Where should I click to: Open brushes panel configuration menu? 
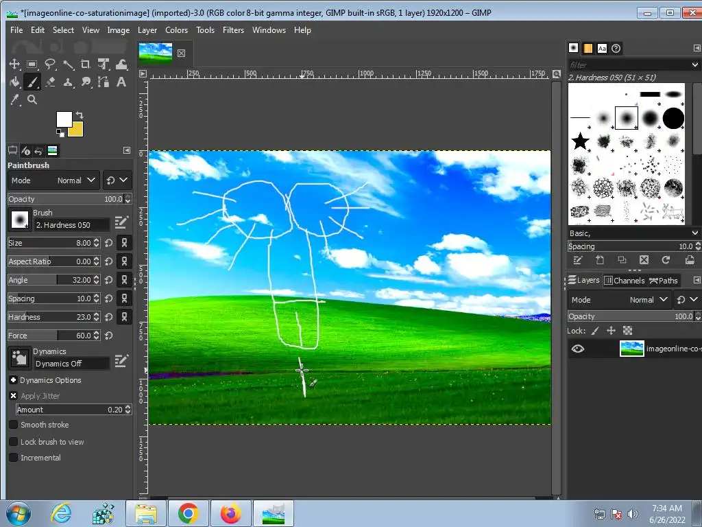[x=697, y=48]
